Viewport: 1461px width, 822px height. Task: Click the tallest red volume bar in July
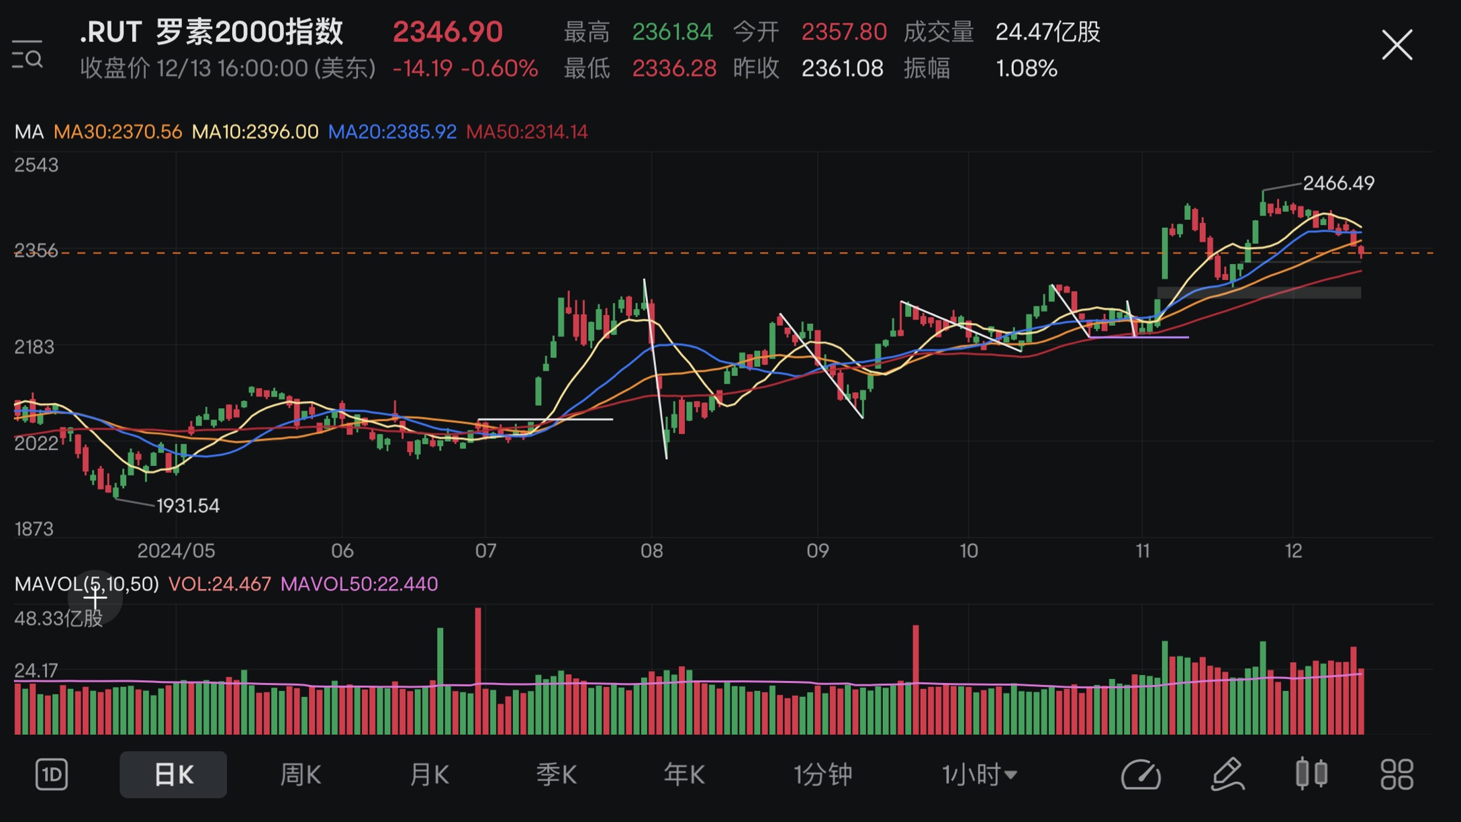coord(478,671)
